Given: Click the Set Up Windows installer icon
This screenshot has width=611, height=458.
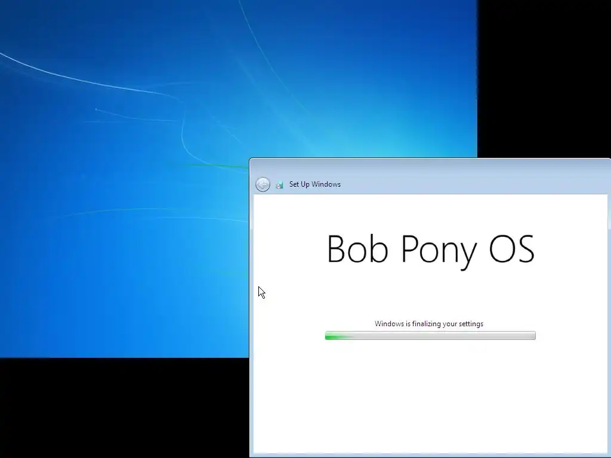Looking at the screenshot, I should (279, 185).
